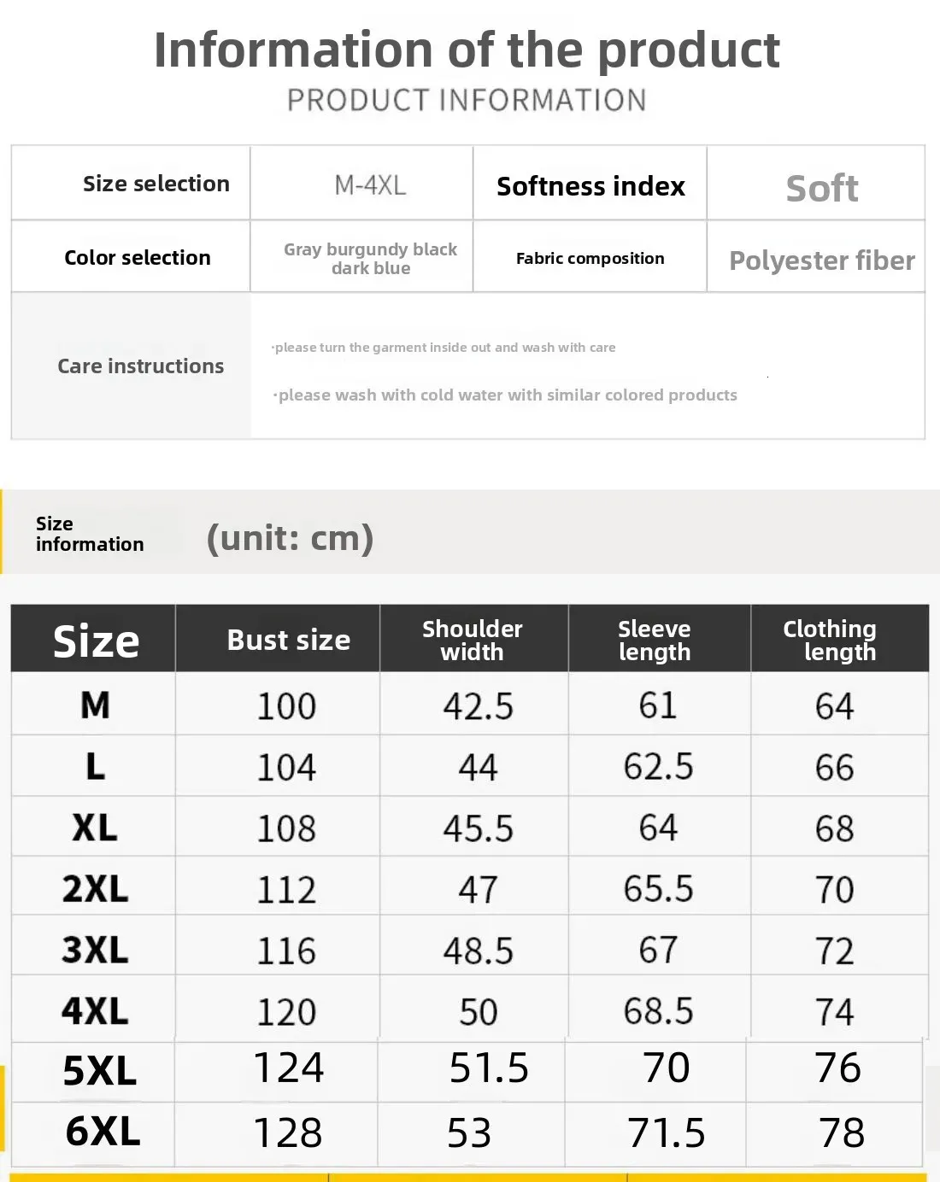Viewport: 940px width, 1182px height.
Task: Select the "Softness index" label cell
Action: tap(590, 186)
